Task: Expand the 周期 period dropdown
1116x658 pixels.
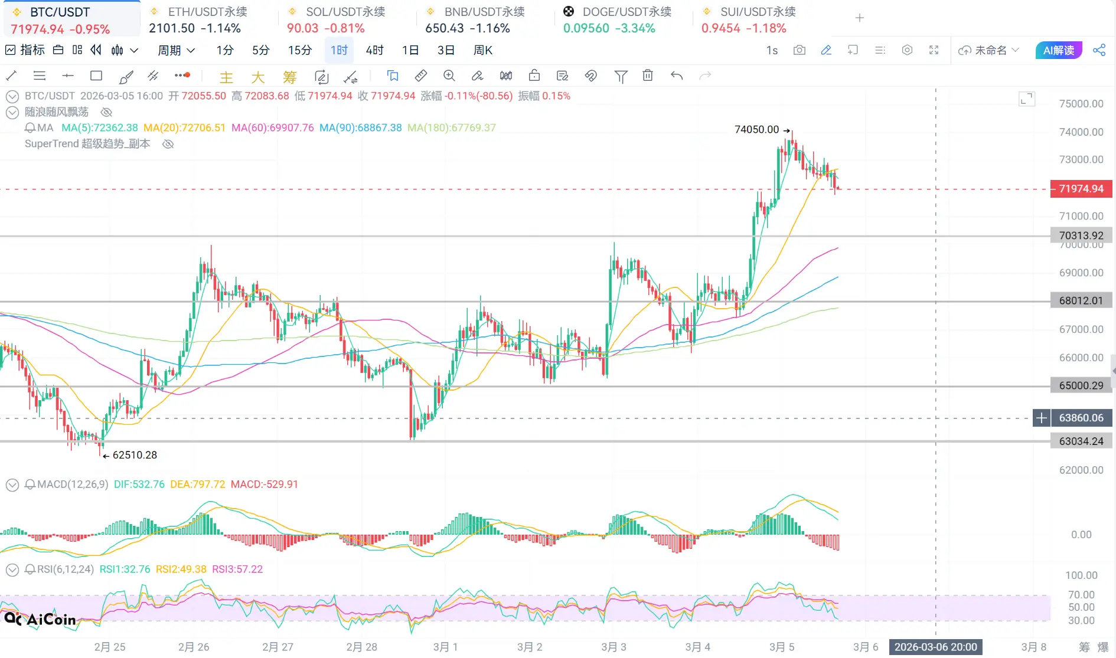Action: (x=176, y=50)
